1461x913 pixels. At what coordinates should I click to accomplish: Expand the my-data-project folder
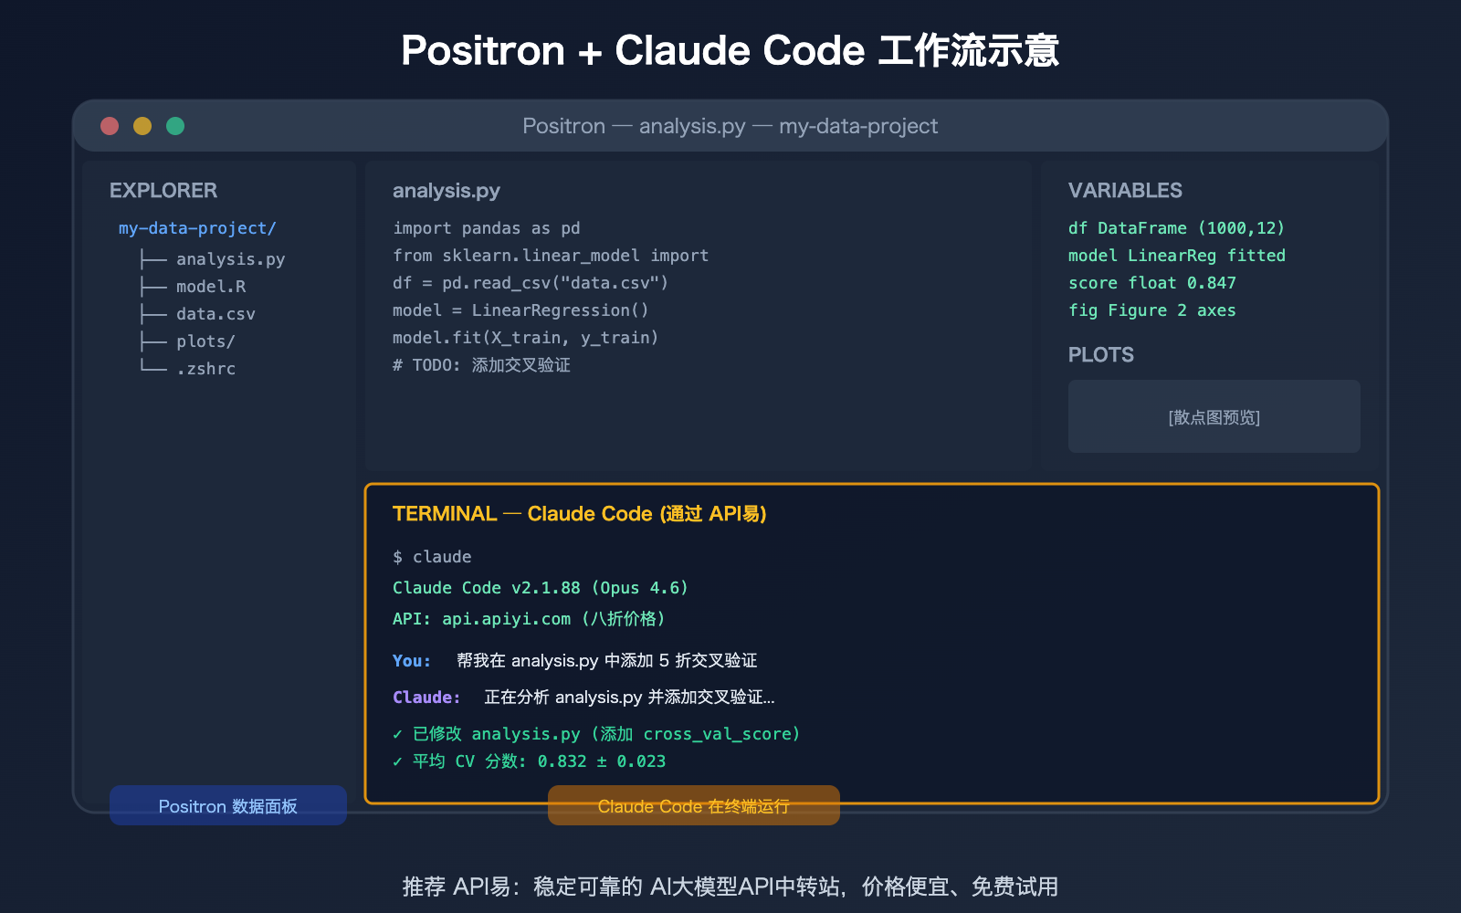(196, 227)
